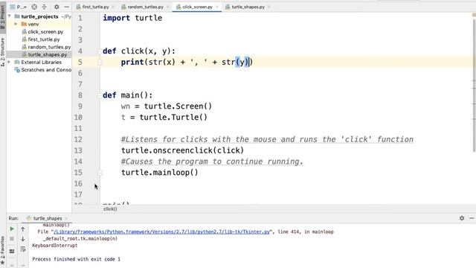This screenshot has width=476, height=268.
Task: Select random_turtles.py in project tree
Action: click(x=49, y=47)
